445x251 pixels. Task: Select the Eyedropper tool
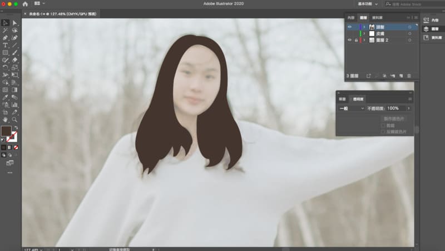tap(5, 97)
